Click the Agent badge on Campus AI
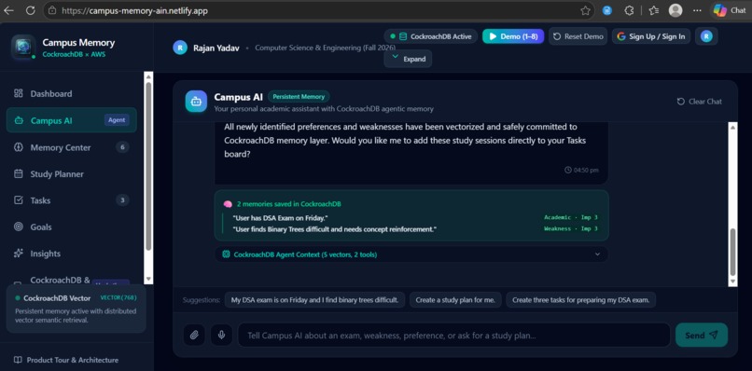752x371 pixels. (117, 120)
